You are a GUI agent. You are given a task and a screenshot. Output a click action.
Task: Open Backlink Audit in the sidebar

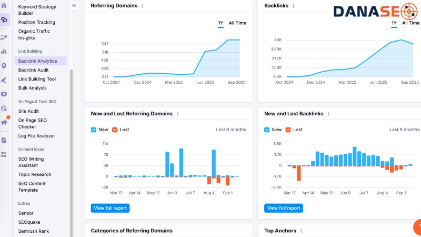(x=33, y=70)
